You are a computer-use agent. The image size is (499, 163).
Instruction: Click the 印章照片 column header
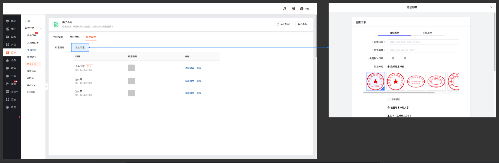133,57
